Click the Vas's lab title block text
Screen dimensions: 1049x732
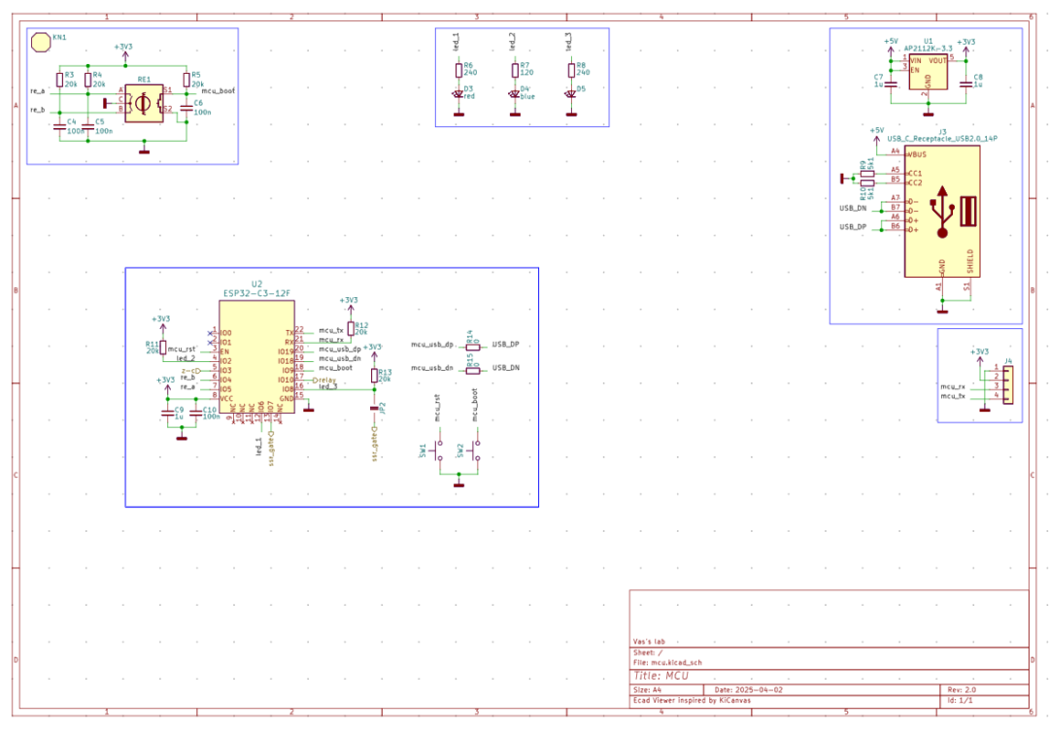(649, 641)
